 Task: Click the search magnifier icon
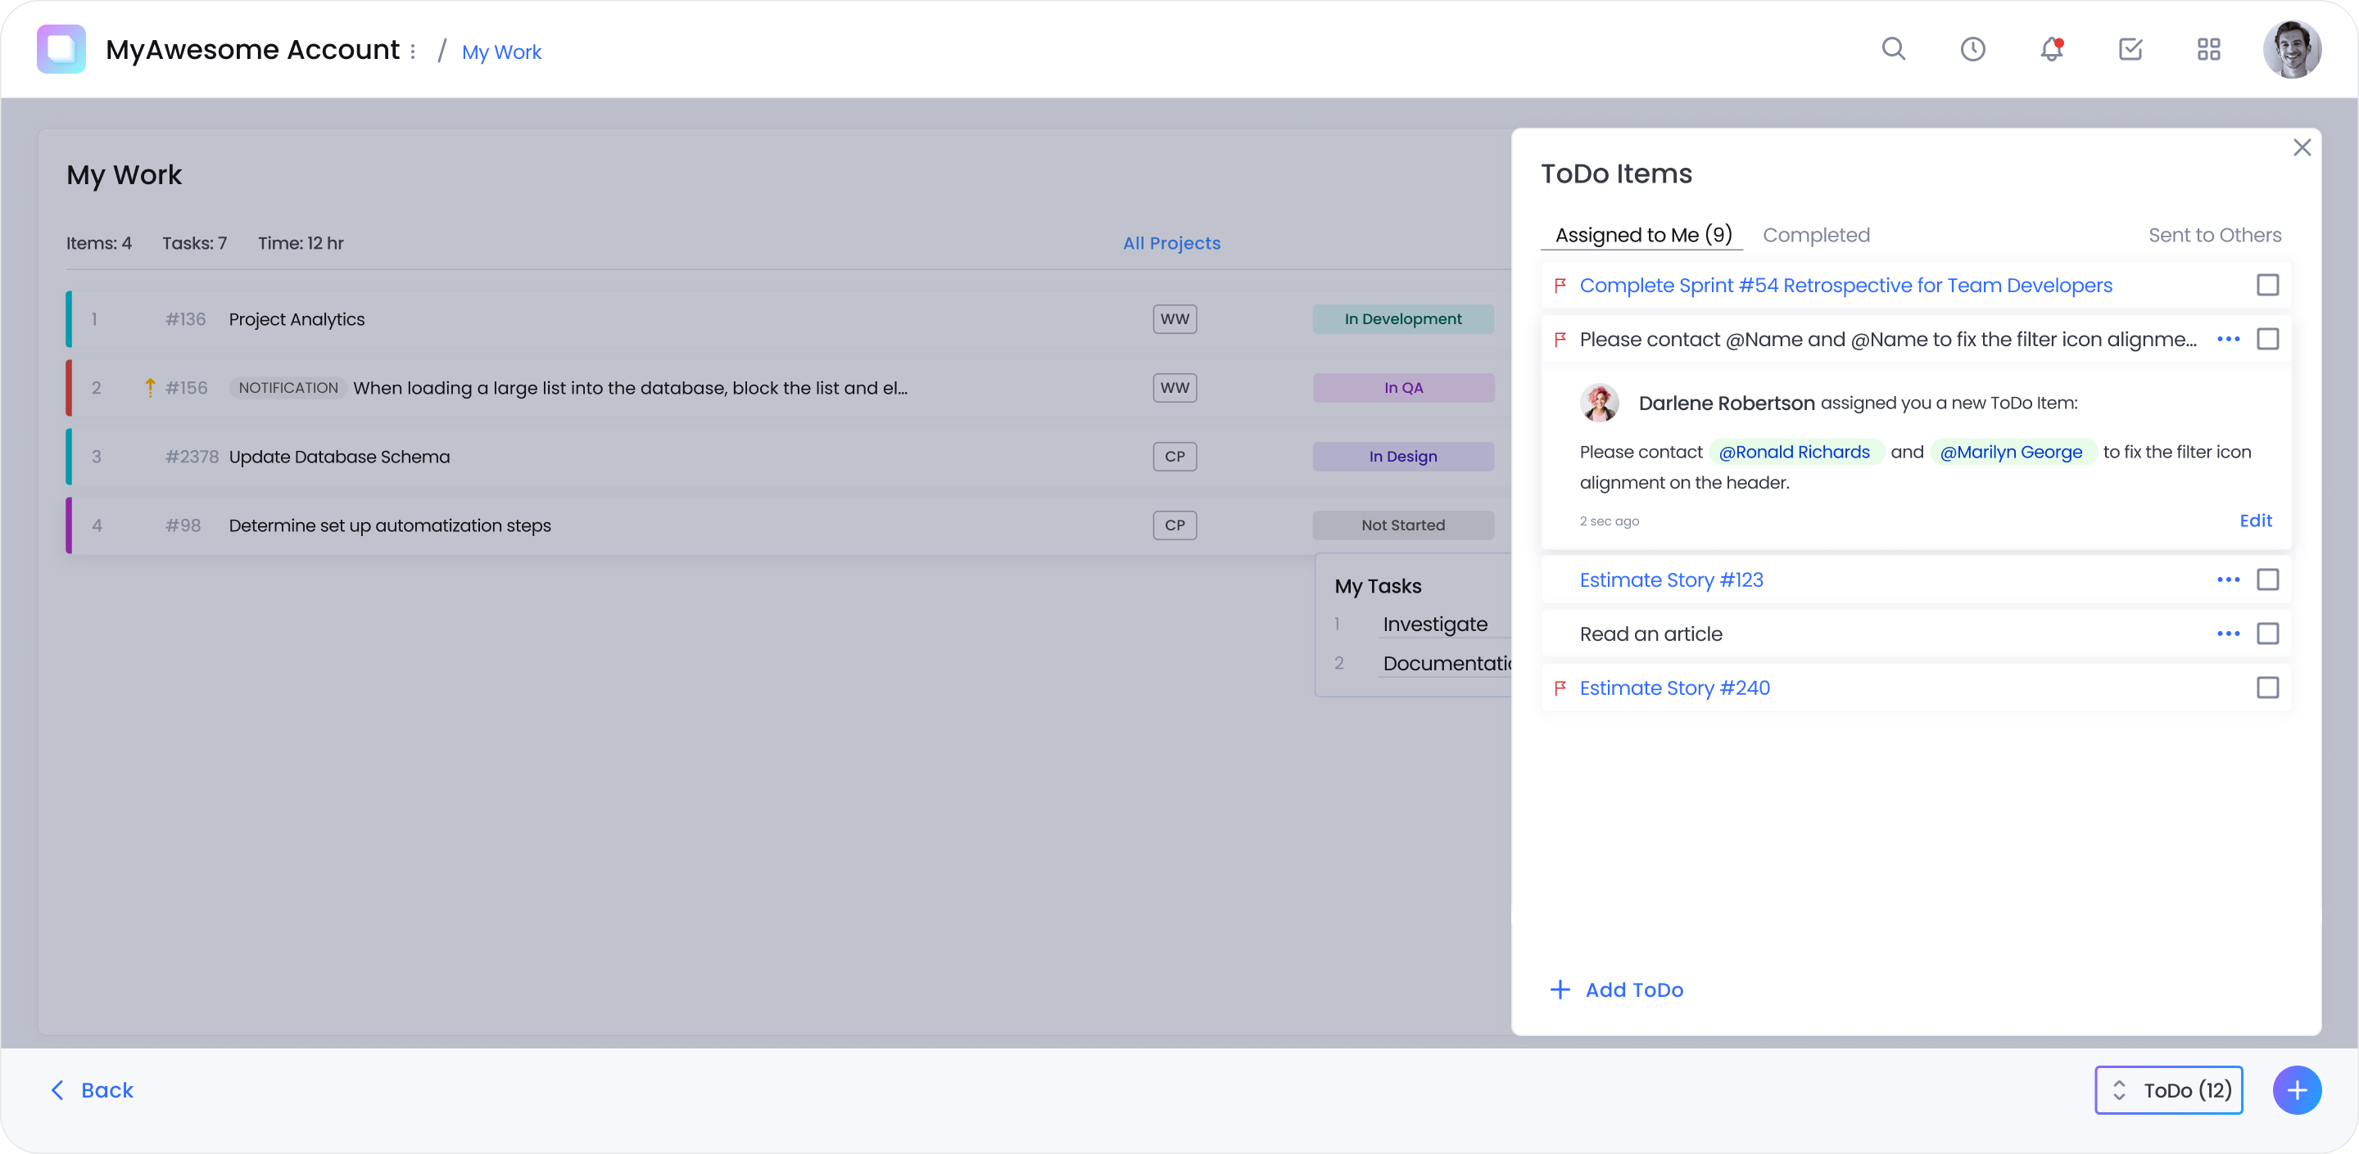point(1893,49)
